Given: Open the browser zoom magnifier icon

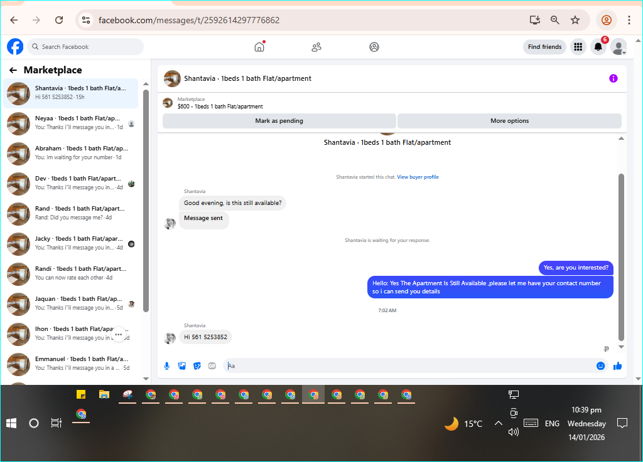Looking at the screenshot, I should click(x=555, y=20).
